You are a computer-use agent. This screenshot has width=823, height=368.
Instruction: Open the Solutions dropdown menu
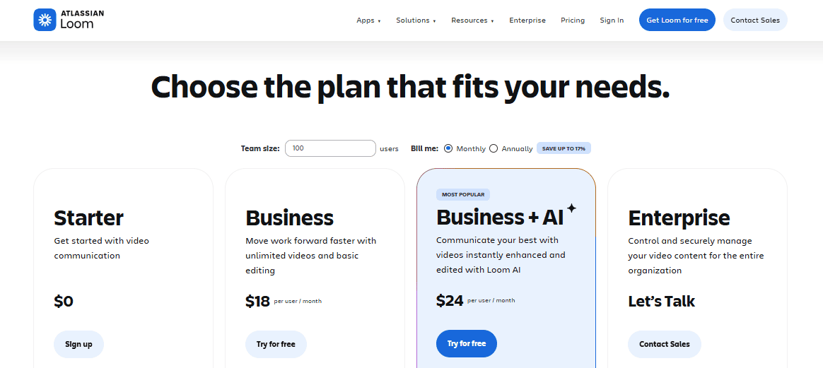point(416,20)
